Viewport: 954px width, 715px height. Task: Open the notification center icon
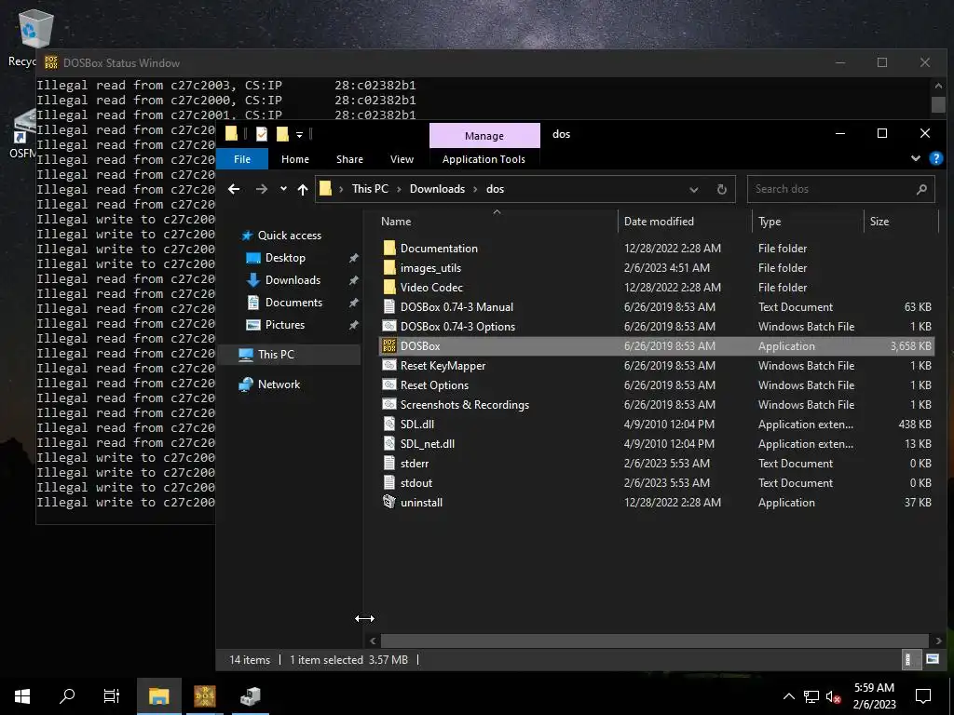923,695
